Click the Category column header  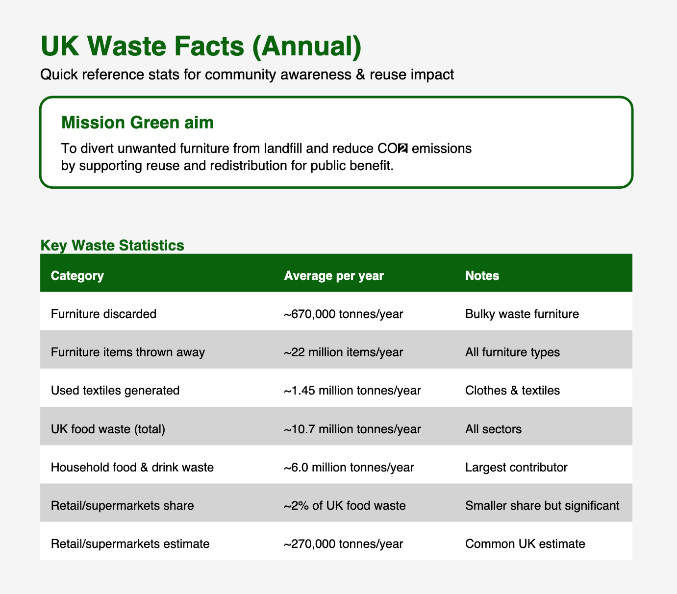[x=77, y=275]
